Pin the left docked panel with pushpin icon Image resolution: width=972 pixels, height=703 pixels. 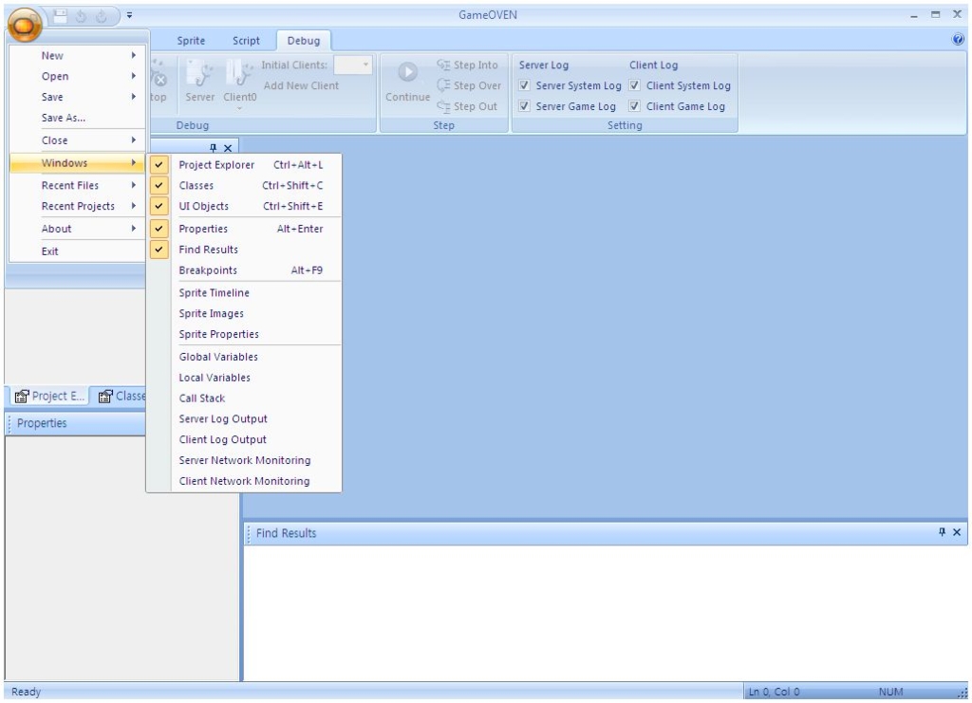[214, 148]
